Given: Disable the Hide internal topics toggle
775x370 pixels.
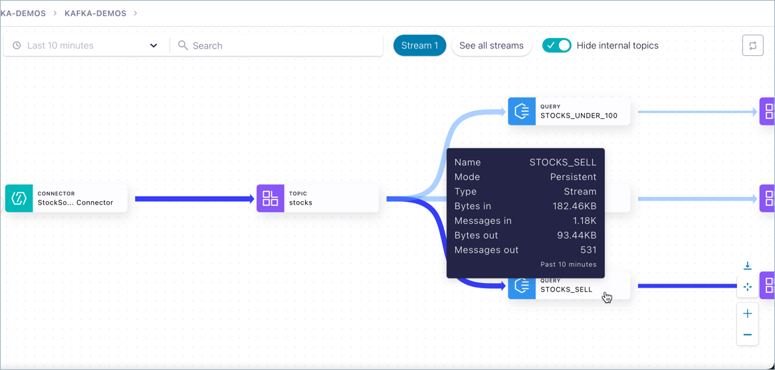Looking at the screenshot, I should click(557, 46).
